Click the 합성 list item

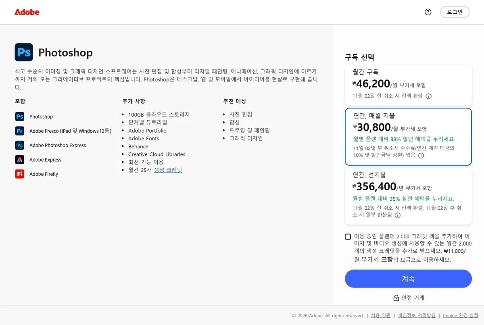pyautogui.click(x=235, y=122)
